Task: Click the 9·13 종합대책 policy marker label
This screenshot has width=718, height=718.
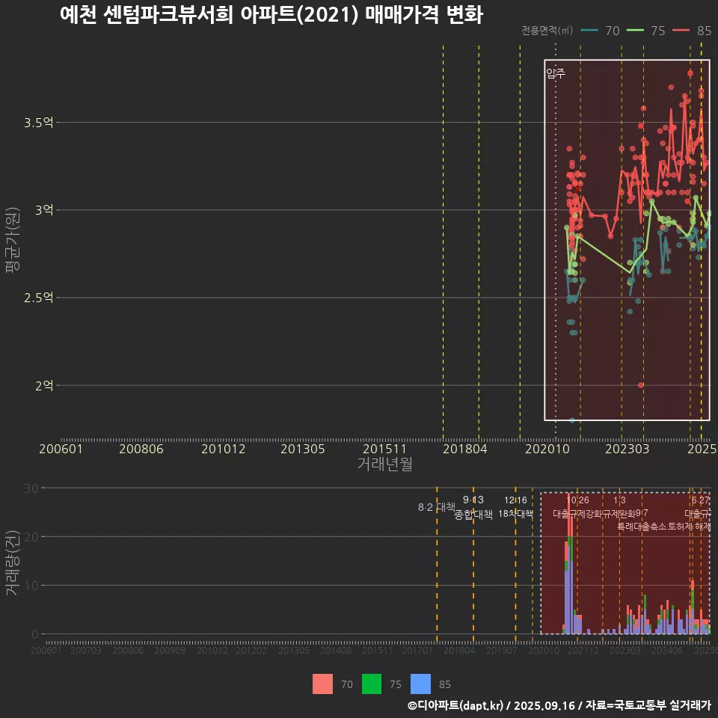Action: pyautogui.click(x=473, y=507)
